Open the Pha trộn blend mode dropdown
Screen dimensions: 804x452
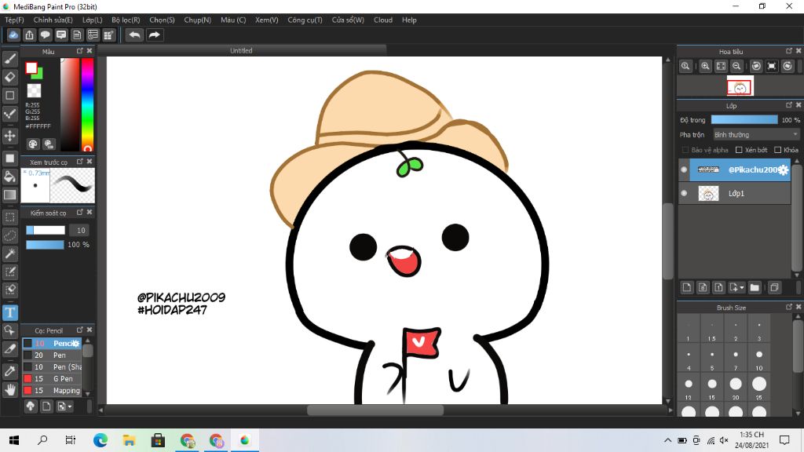756,135
